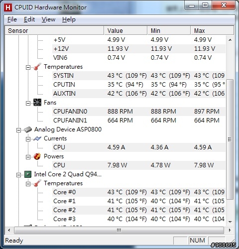This screenshot has height=249, width=239.
Task: Click the Sensor column header
Action: click(x=54, y=30)
